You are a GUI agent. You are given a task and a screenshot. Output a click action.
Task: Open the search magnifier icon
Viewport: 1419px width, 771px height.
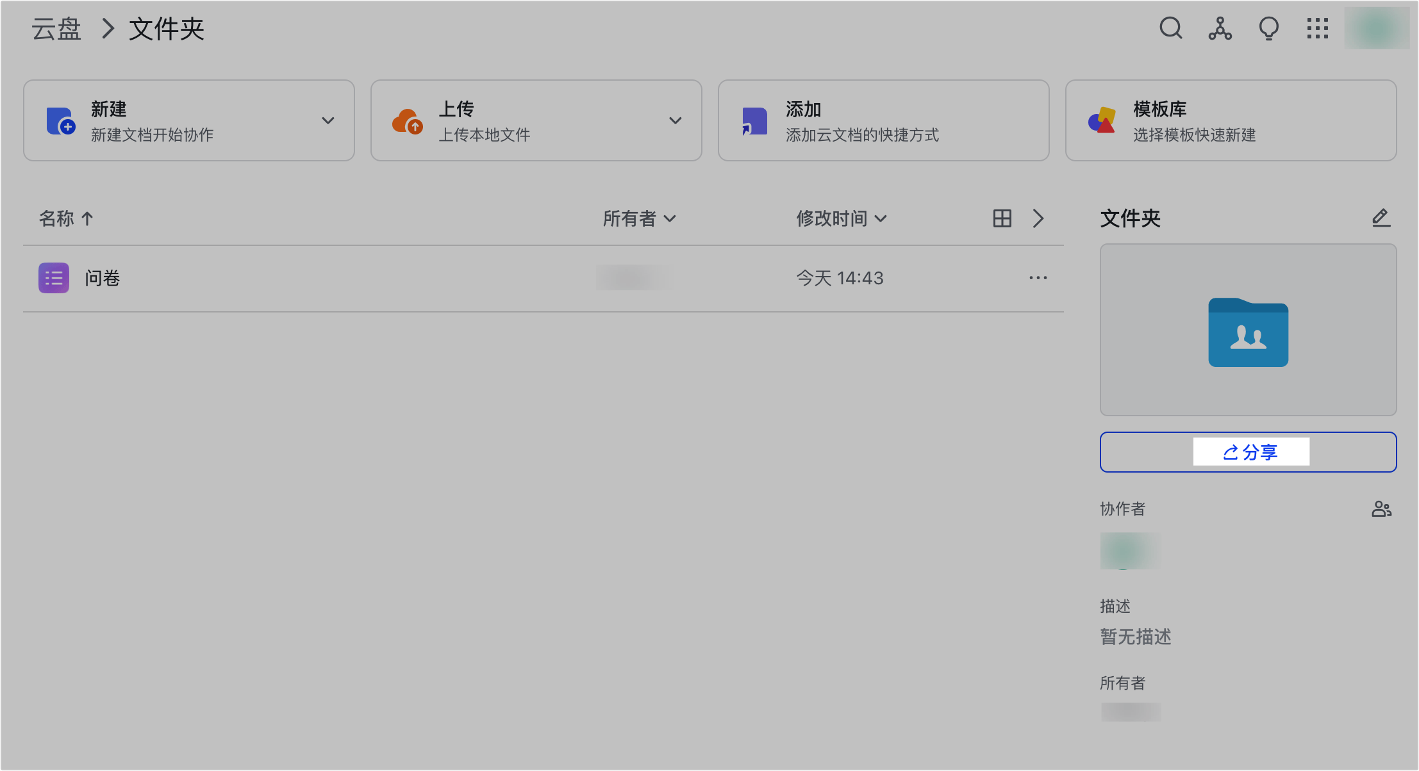(x=1170, y=28)
